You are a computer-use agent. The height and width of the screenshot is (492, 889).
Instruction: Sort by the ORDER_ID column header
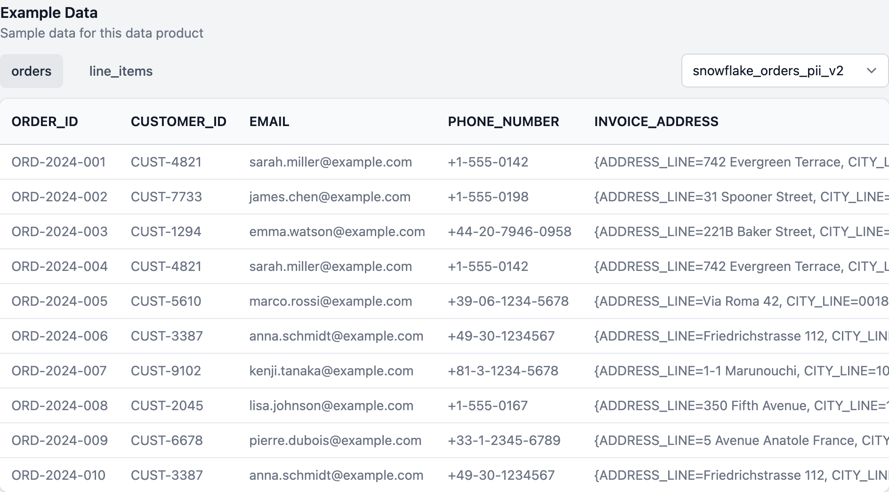coord(45,121)
